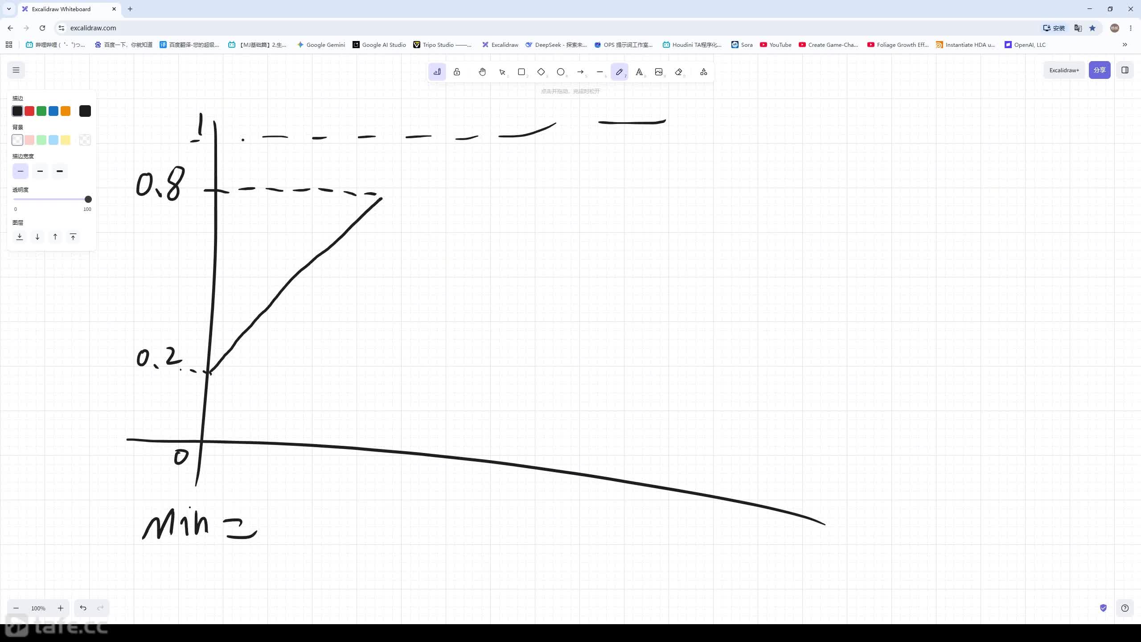Open the more shapes tools menu
Image resolution: width=1141 pixels, height=642 pixels.
pos(704,72)
